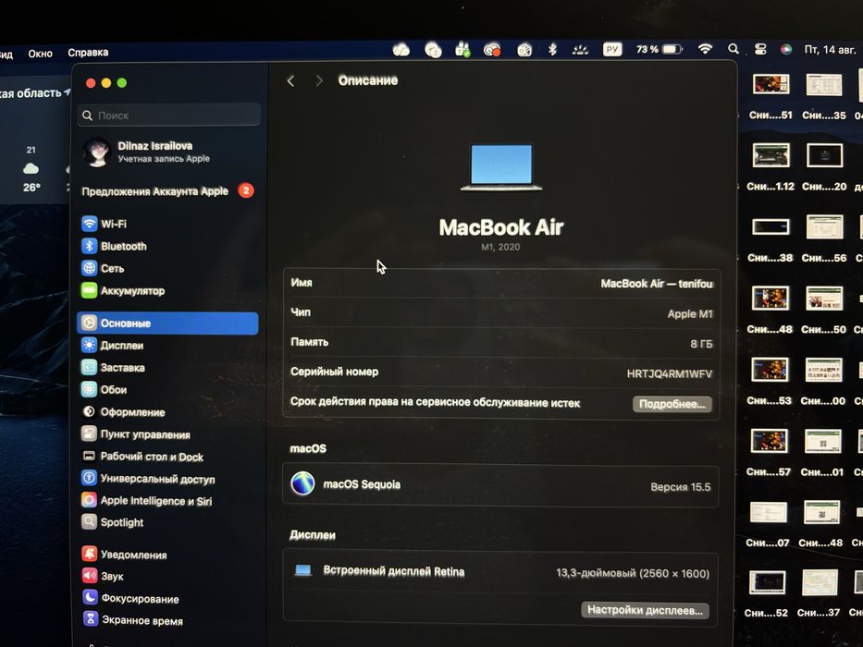The image size is (863, 647).
Task: Open desktop screenshot thumbnail Сни....37
Action: tap(820, 582)
